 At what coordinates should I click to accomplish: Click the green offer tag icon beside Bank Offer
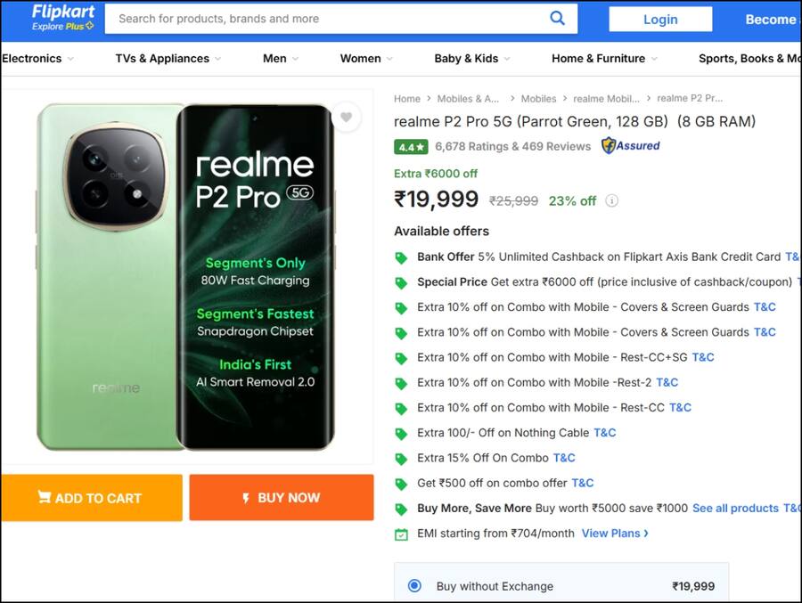401,257
